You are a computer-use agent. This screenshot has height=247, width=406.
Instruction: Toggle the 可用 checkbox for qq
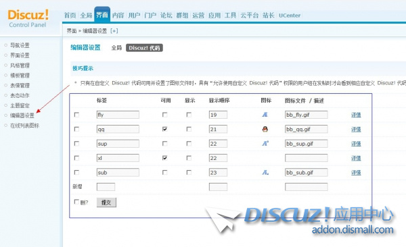[164, 129]
